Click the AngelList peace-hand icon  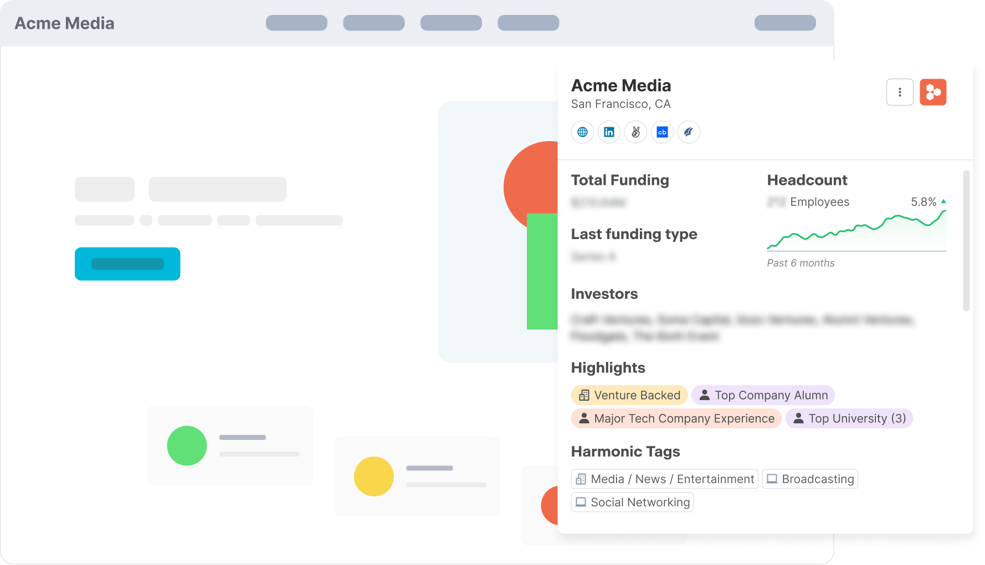point(635,132)
